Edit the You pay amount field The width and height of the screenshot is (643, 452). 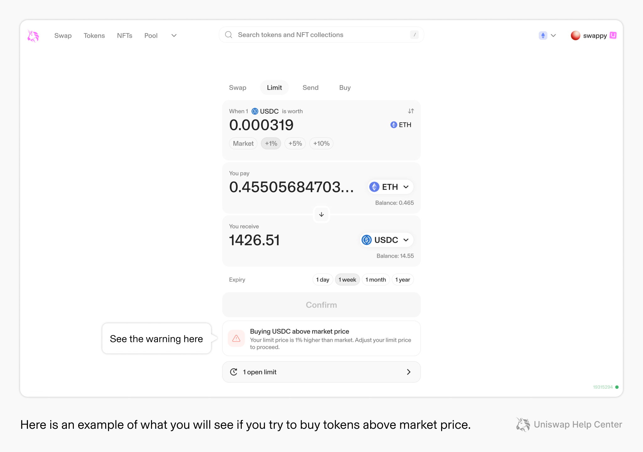(291, 187)
